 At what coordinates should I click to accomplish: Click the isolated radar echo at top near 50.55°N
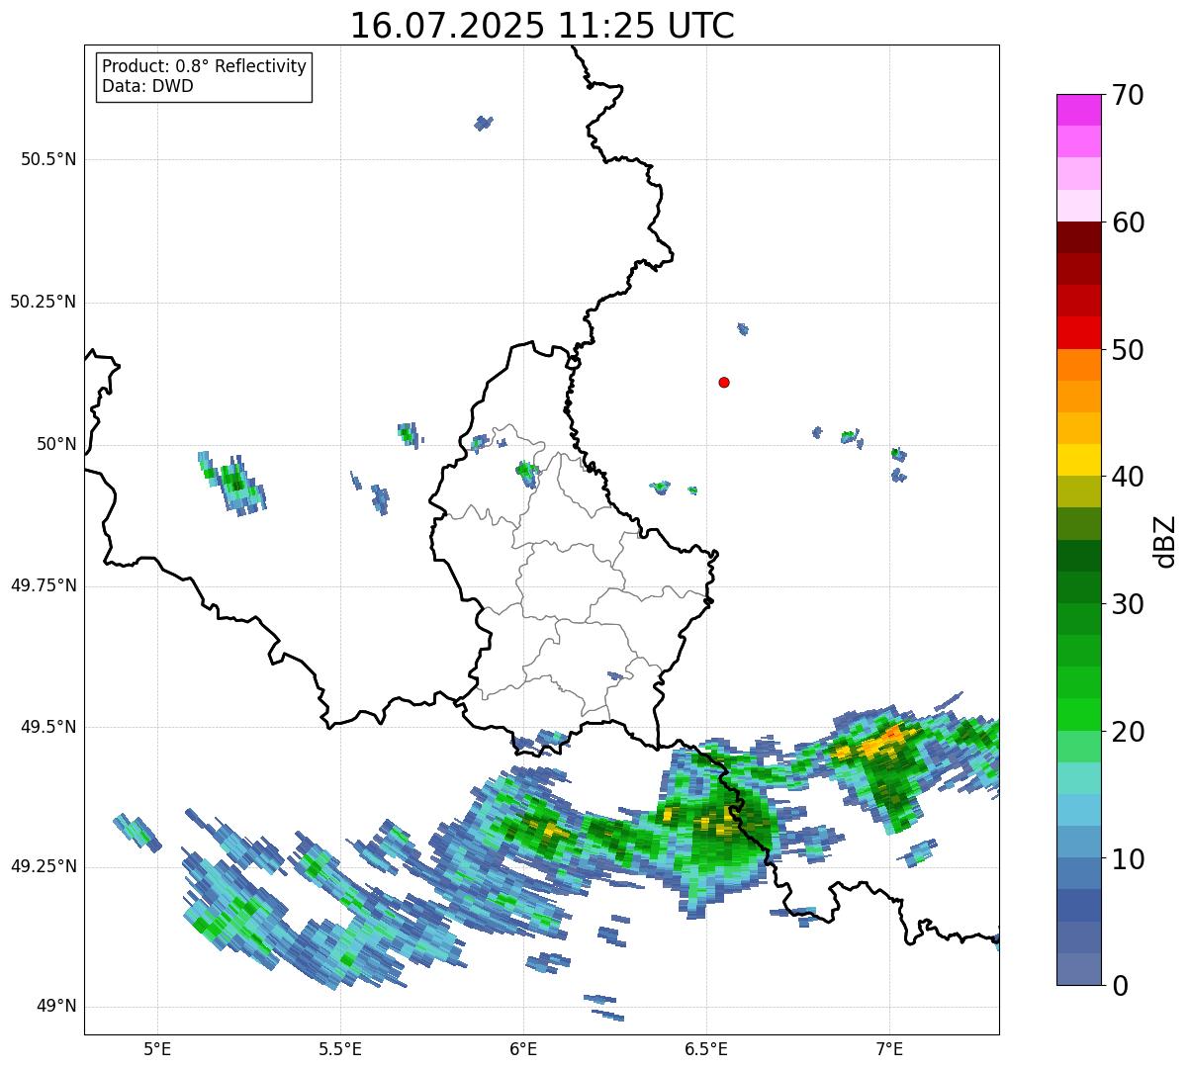[484, 123]
